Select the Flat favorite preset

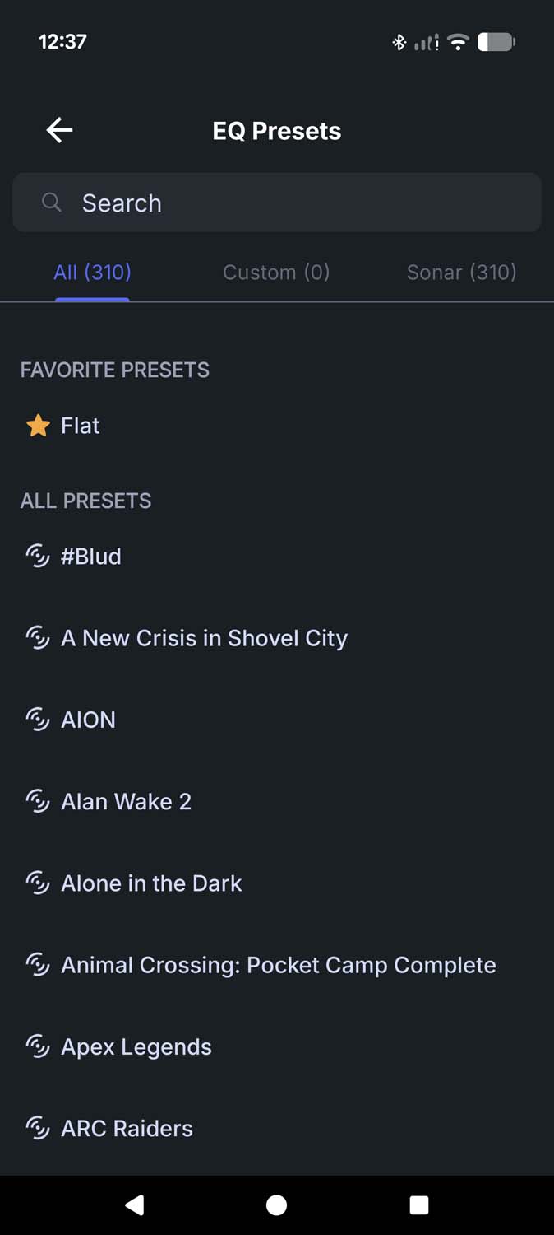(81, 426)
